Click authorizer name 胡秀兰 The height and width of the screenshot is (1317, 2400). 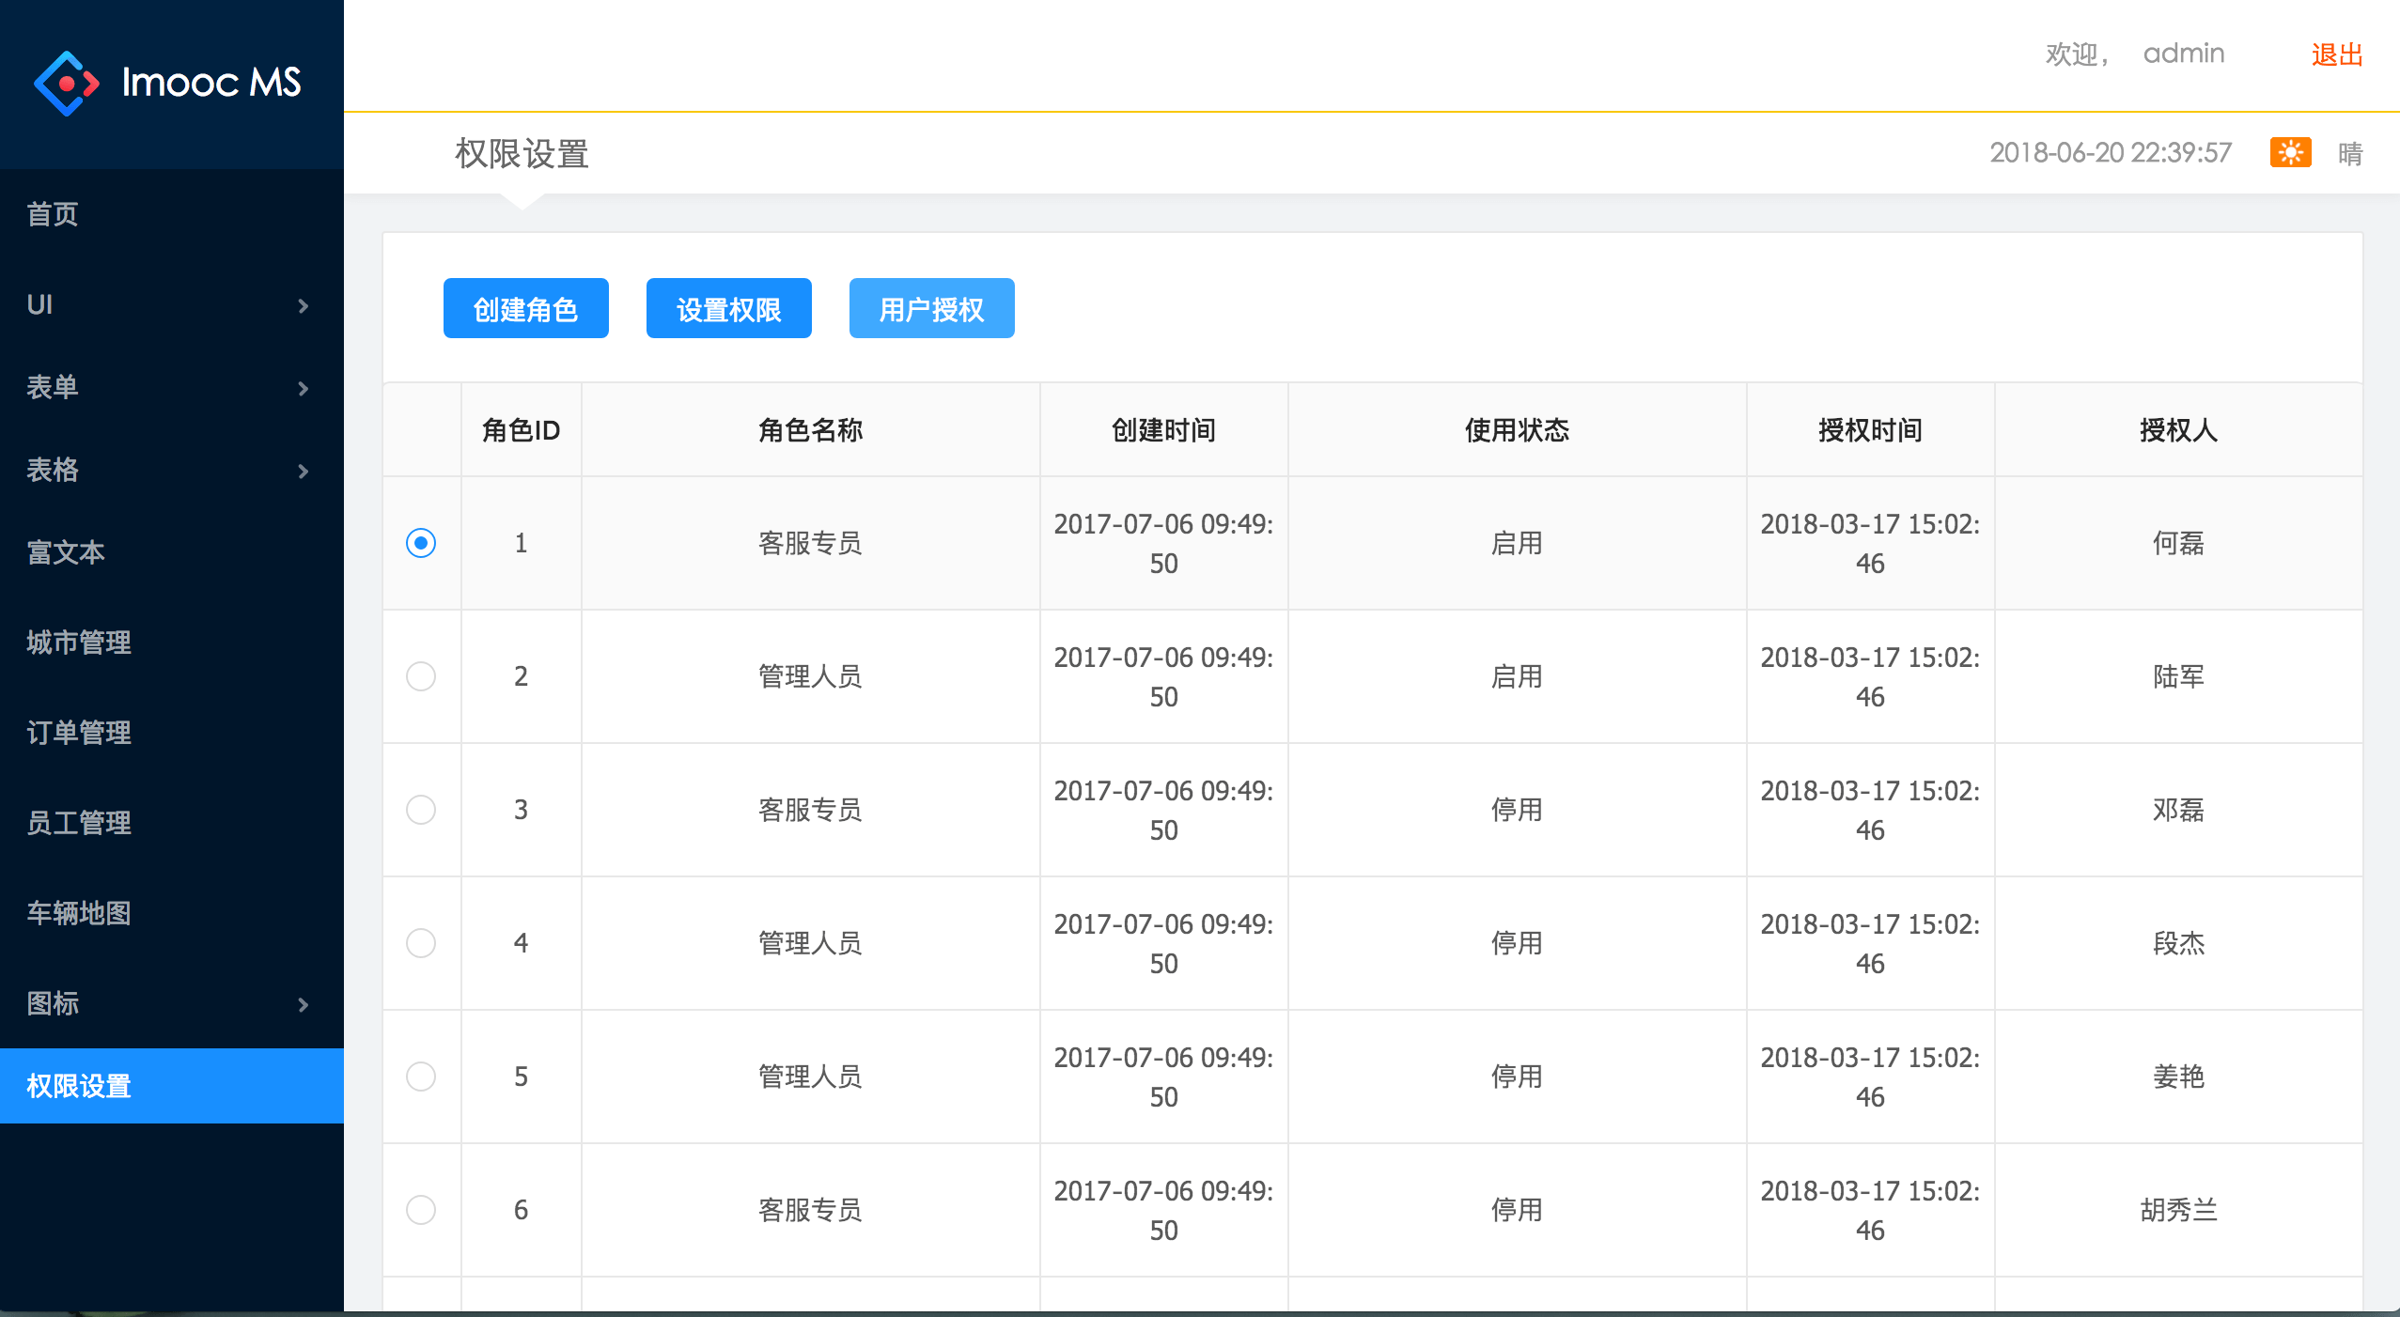[x=2179, y=1210]
